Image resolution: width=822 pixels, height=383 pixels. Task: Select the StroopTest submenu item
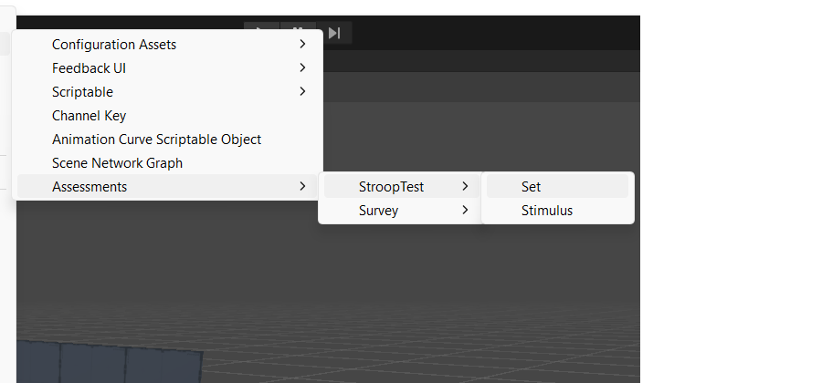400,186
